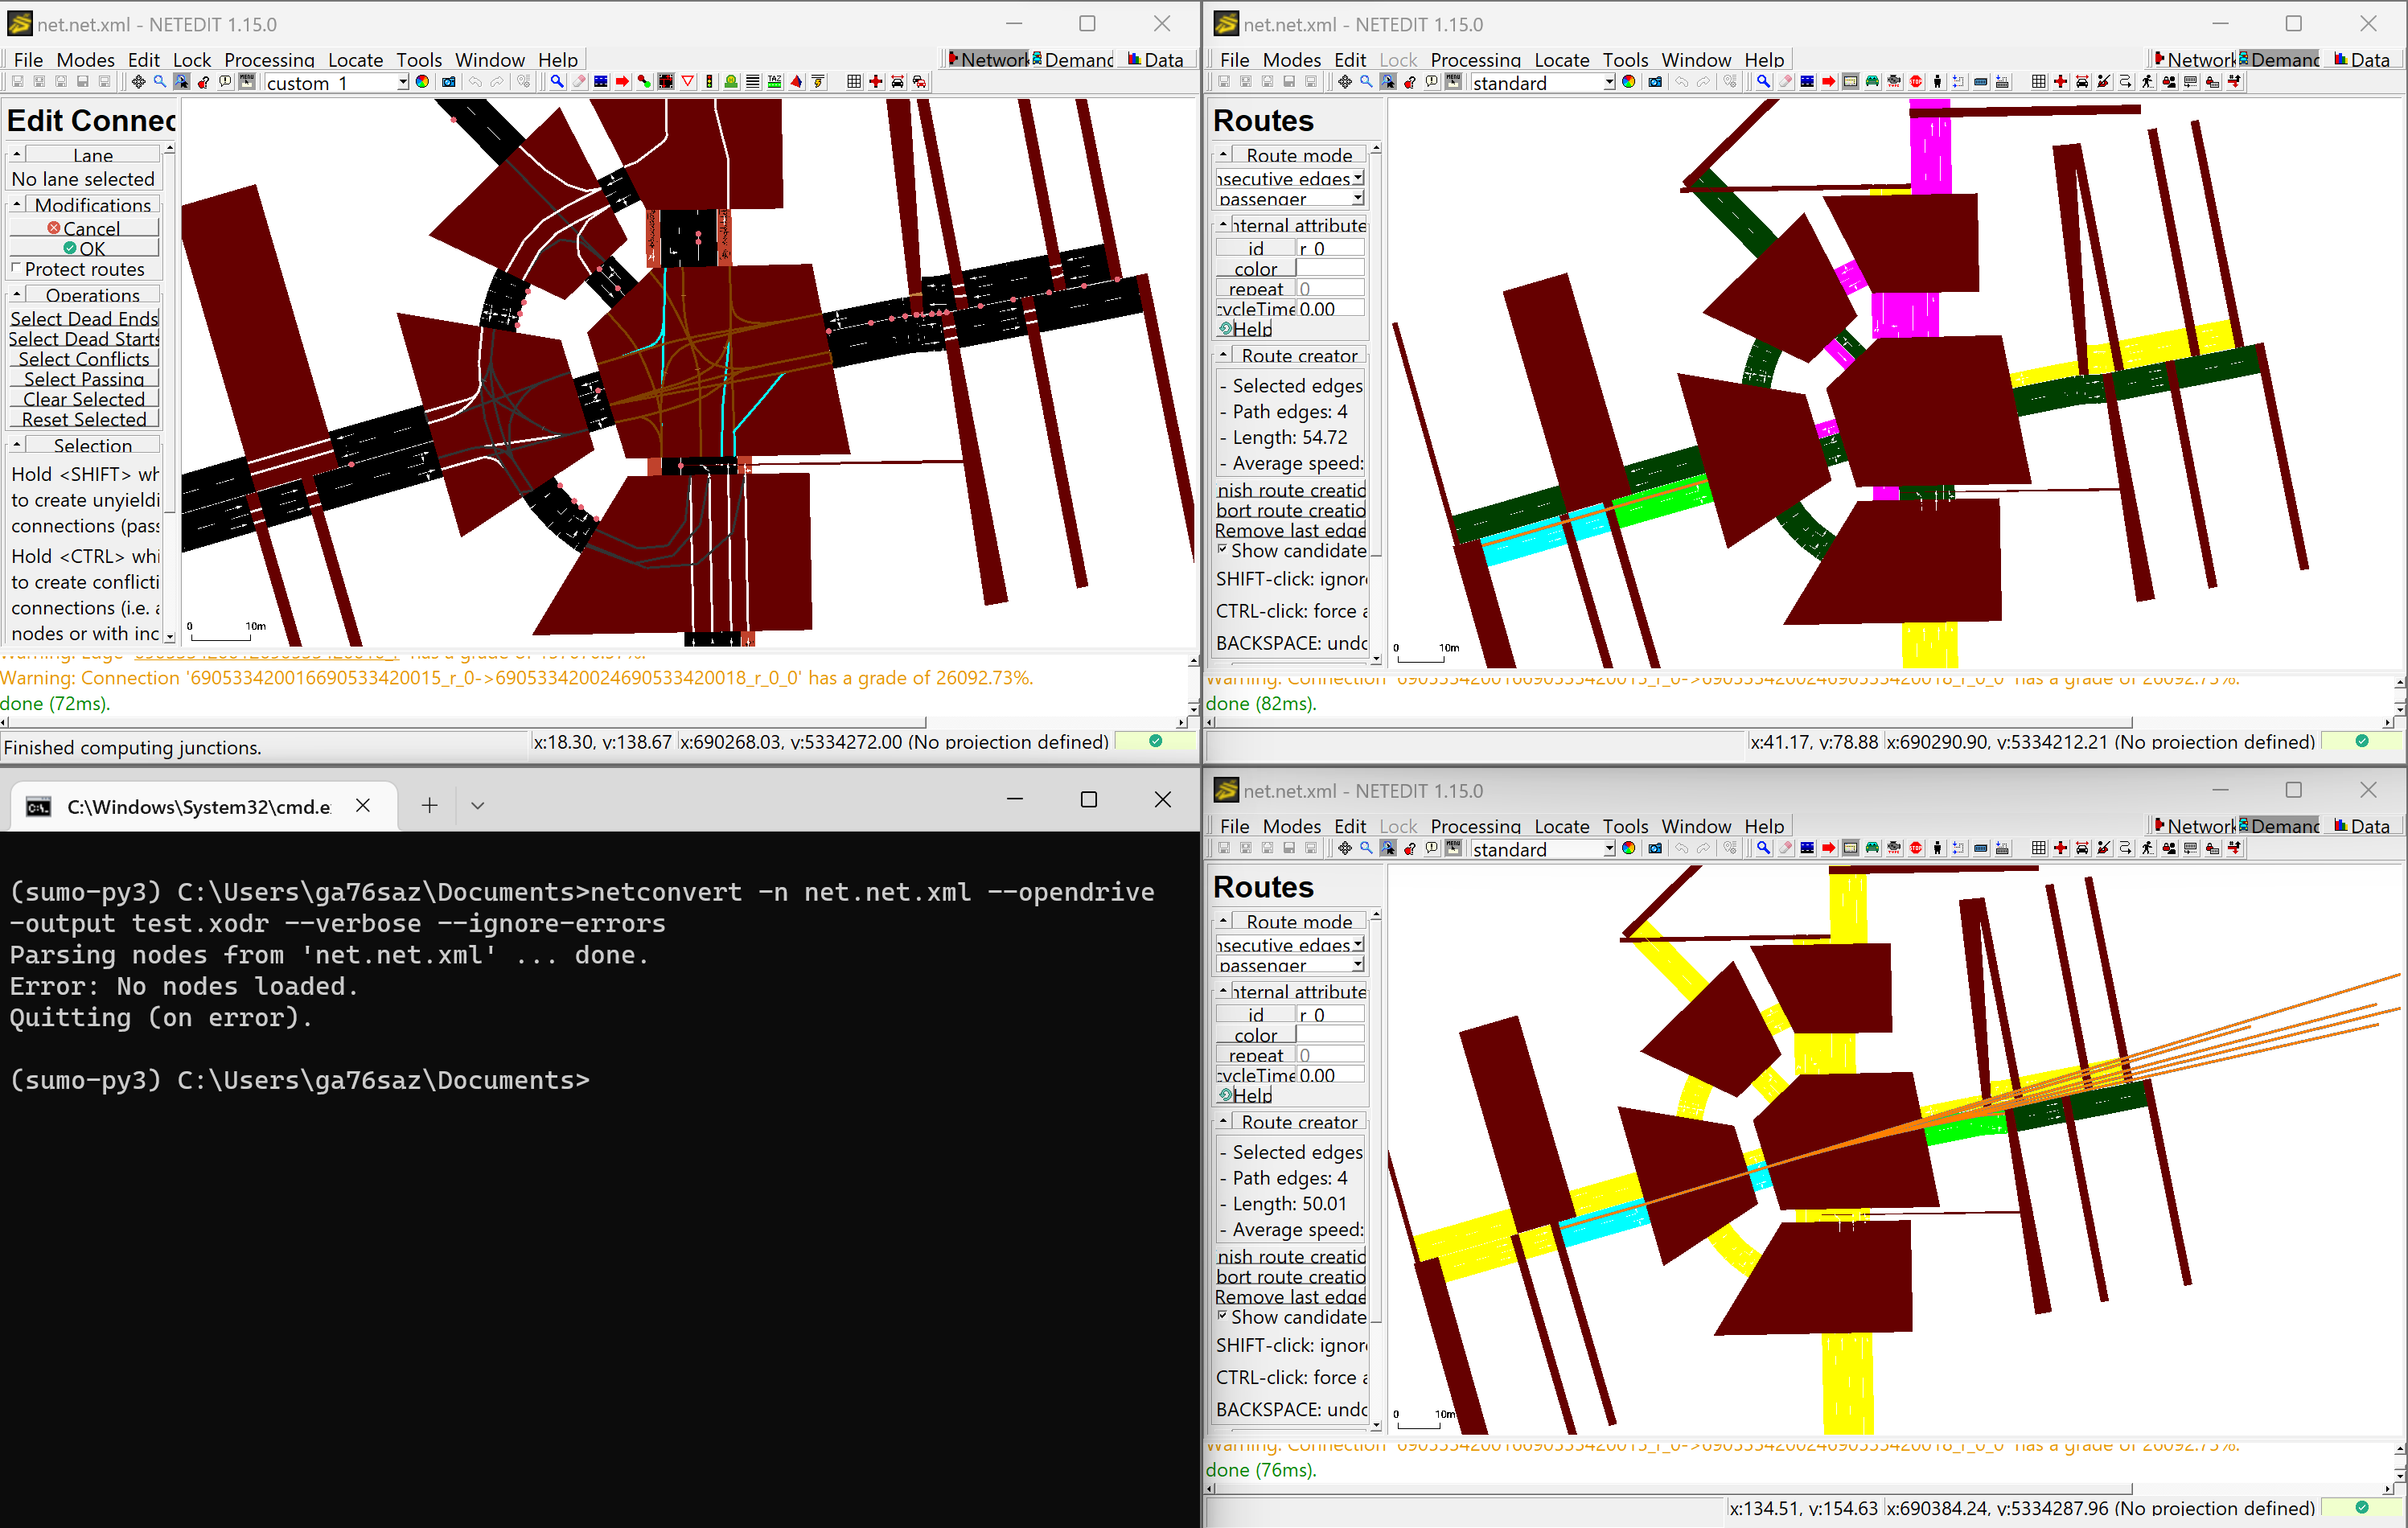Open edit coloring wheel in the top-left NETEDIT window

(x=423, y=82)
